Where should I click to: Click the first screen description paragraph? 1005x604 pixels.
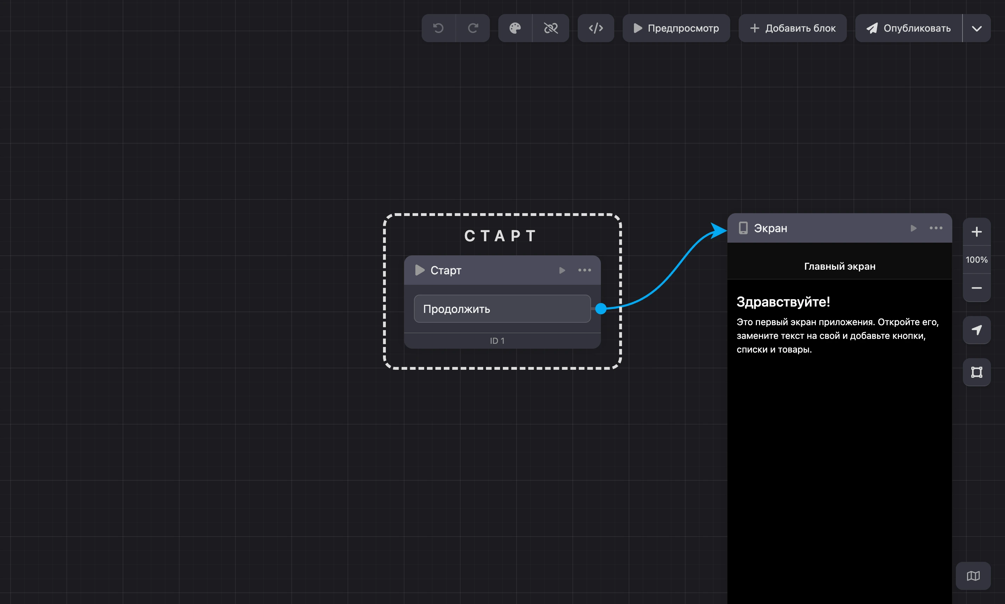coord(838,336)
